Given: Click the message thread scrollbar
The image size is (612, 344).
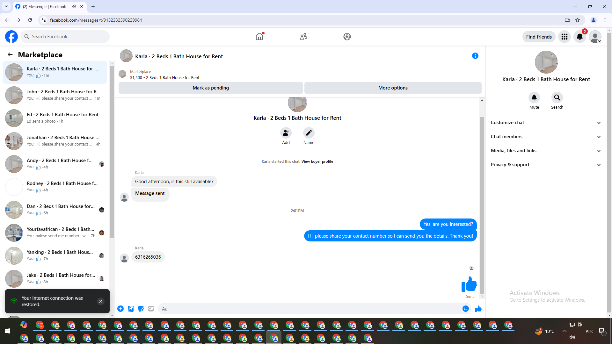Looking at the screenshot, I should pyautogui.click(x=482, y=205).
